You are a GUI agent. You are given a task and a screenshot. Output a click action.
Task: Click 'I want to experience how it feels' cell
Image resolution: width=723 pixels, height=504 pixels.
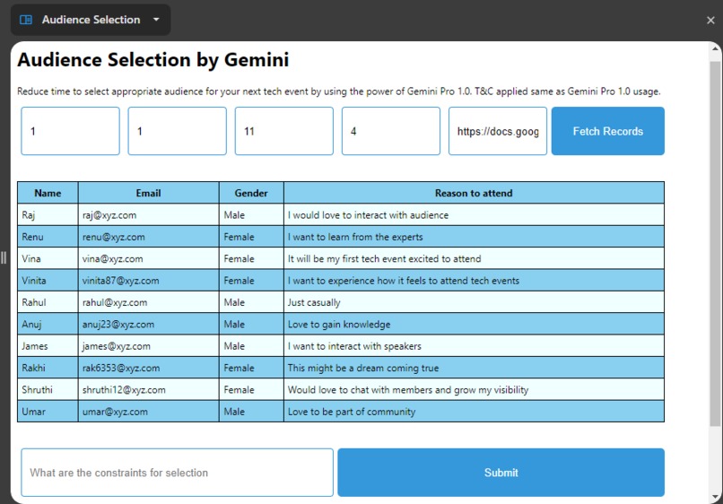pyautogui.click(x=474, y=281)
